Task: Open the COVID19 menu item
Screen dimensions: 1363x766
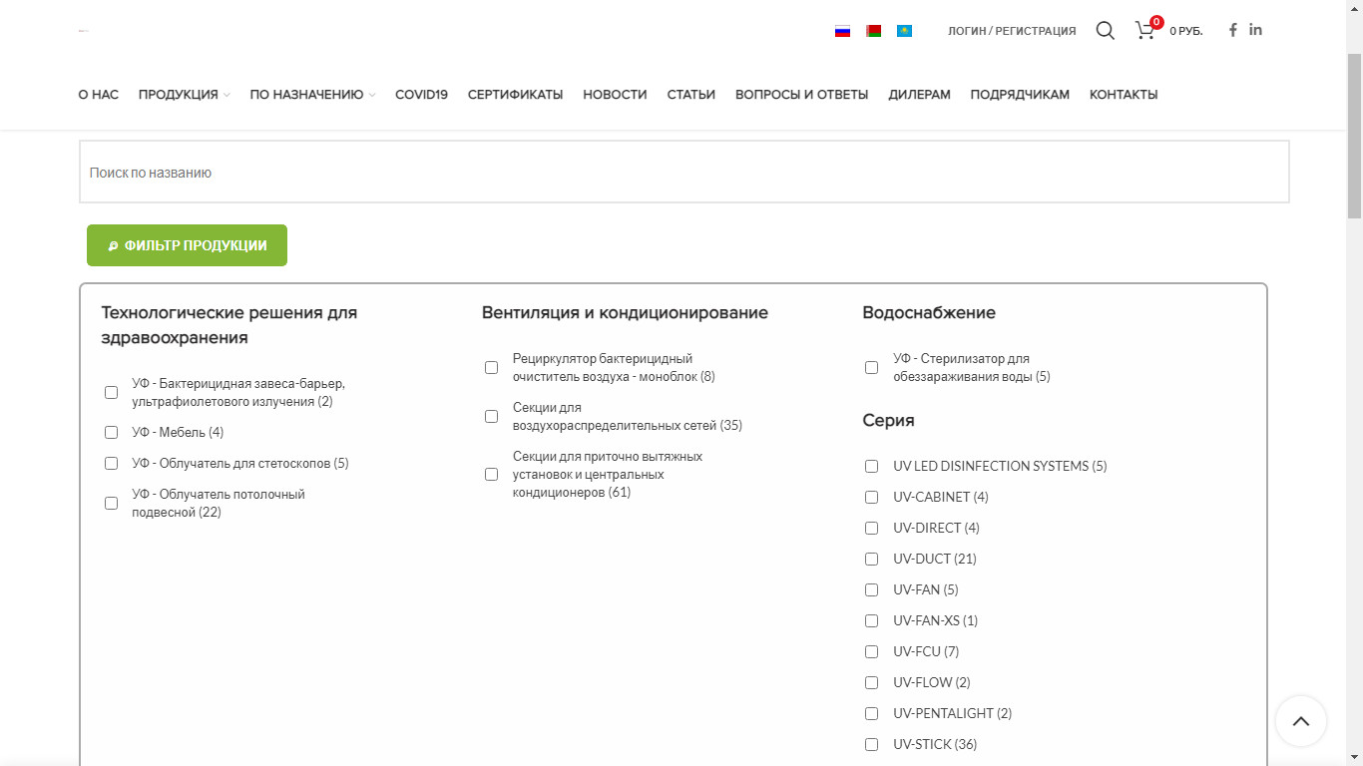Action: pos(421,95)
